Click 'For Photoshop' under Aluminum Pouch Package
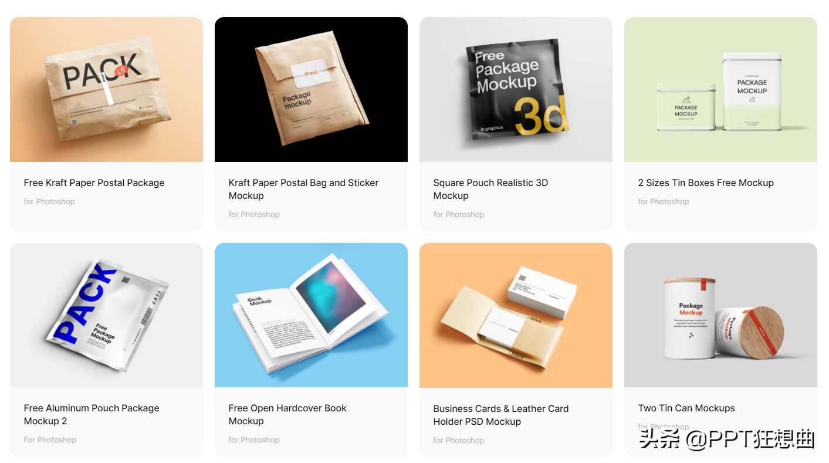Screen dimensions: 829x463 click(50, 440)
